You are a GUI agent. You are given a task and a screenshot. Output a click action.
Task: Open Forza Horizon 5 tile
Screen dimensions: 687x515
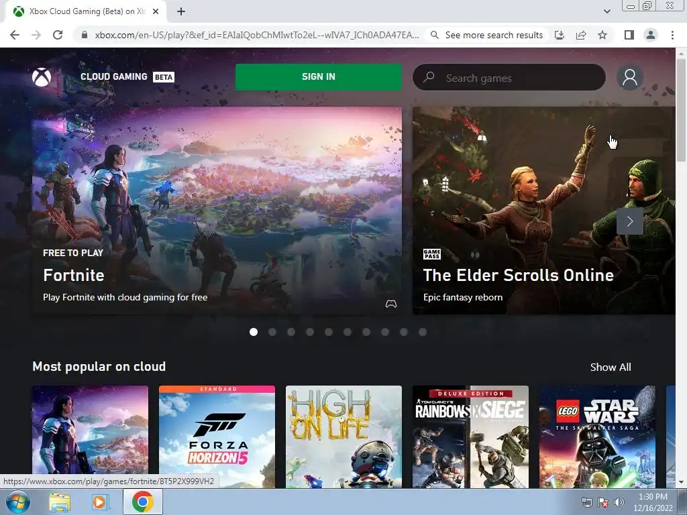pyautogui.click(x=217, y=437)
